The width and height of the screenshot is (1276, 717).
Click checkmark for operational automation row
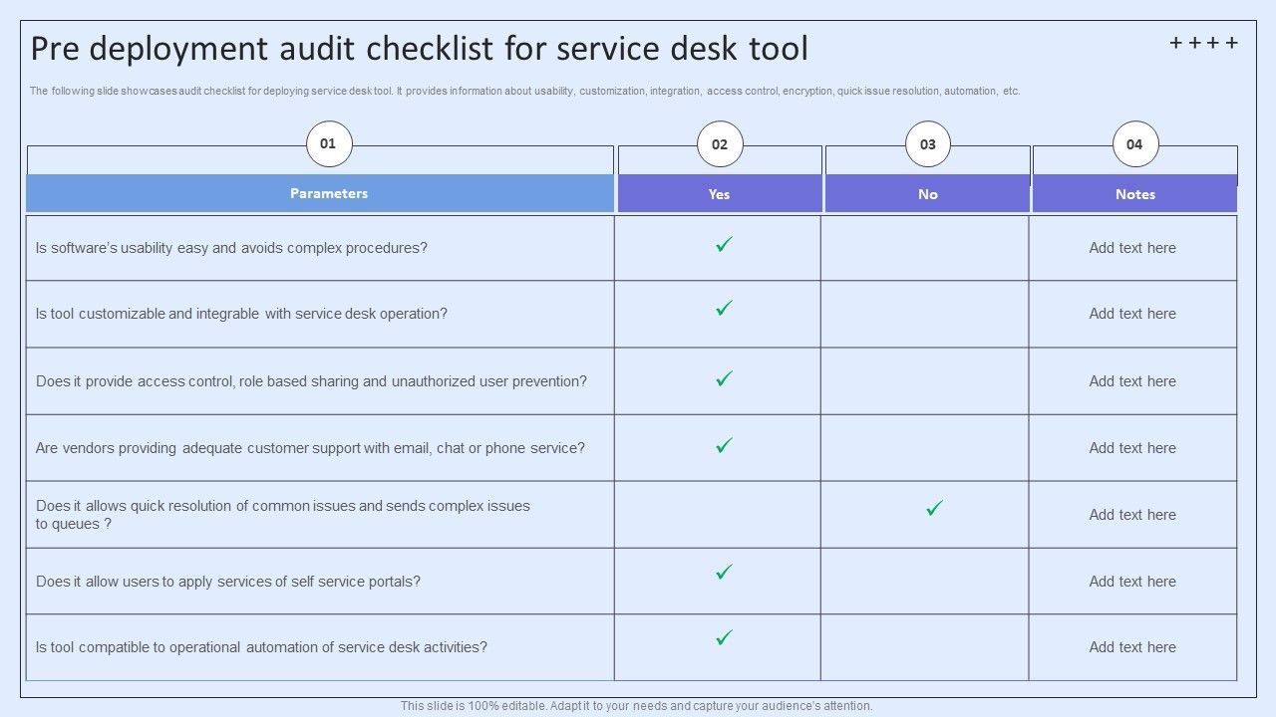[x=725, y=637]
